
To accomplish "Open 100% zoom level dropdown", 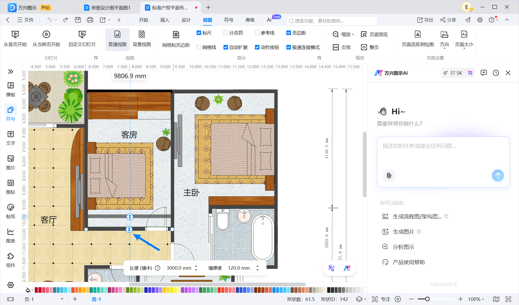I will [476, 299].
